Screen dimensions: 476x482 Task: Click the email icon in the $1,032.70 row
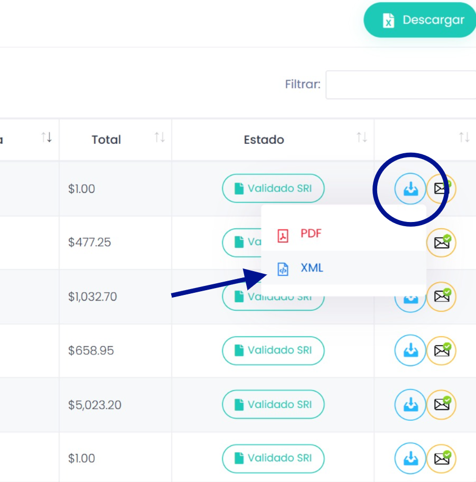[441, 296]
